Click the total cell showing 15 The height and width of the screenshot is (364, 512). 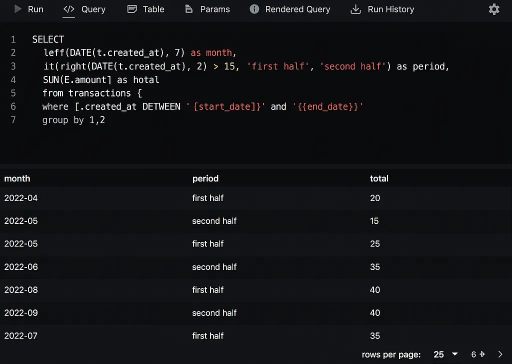coord(374,220)
